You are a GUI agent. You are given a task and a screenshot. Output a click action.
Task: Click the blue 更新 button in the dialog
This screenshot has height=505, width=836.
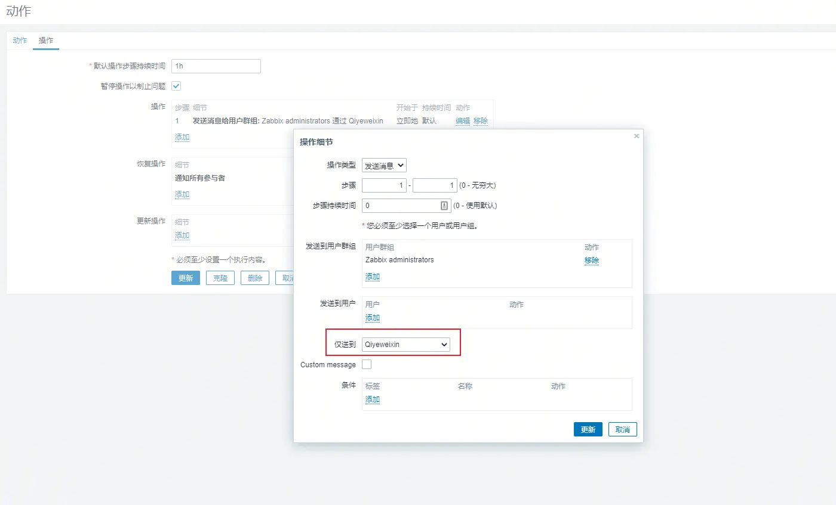tap(588, 429)
